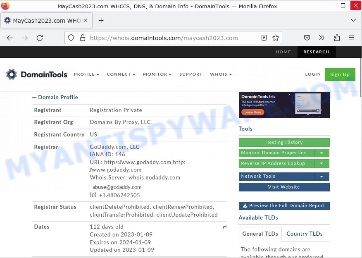Go to the SUPPORT menu item
Screen dimensions: 362x258
pos(191,74)
